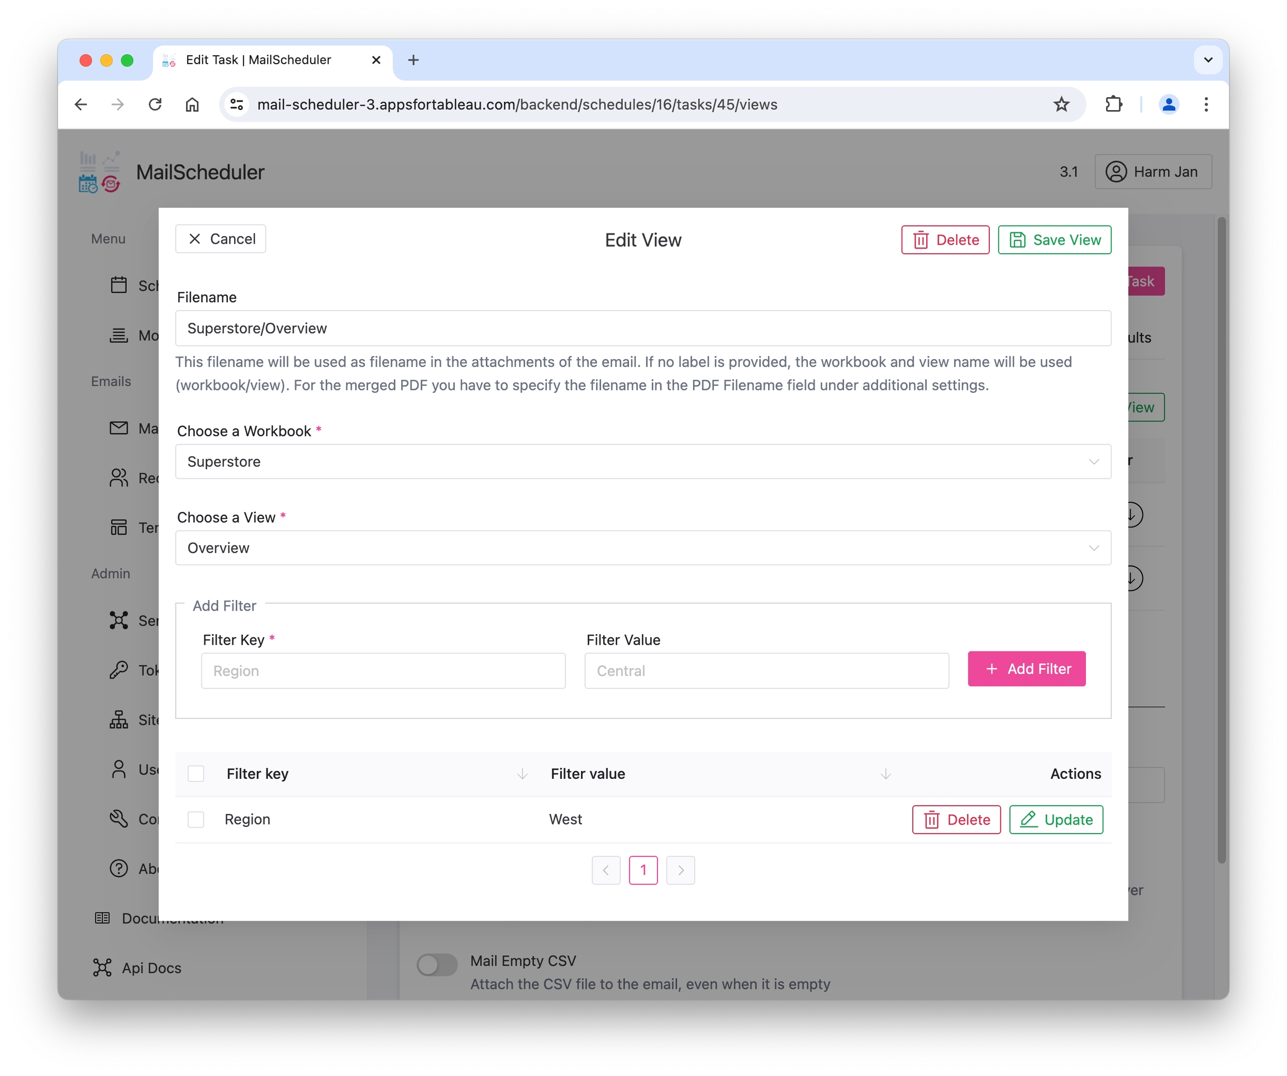1287x1076 pixels.
Task: Click the bookmark star icon
Action: (x=1061, y=104)
